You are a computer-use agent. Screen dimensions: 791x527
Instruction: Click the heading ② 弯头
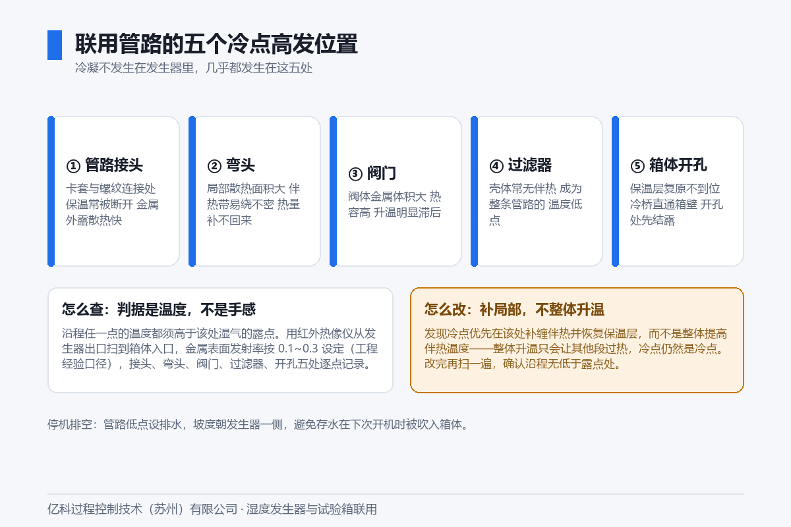point(231,165)
